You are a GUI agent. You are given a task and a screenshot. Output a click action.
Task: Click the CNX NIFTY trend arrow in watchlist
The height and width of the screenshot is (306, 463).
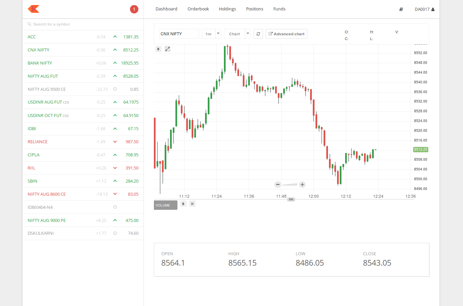coord(115,49)
